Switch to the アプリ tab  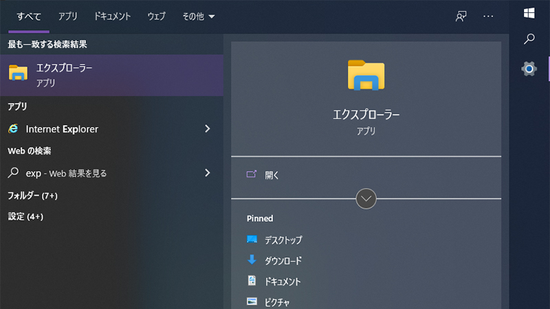click(x=67, y=16)
